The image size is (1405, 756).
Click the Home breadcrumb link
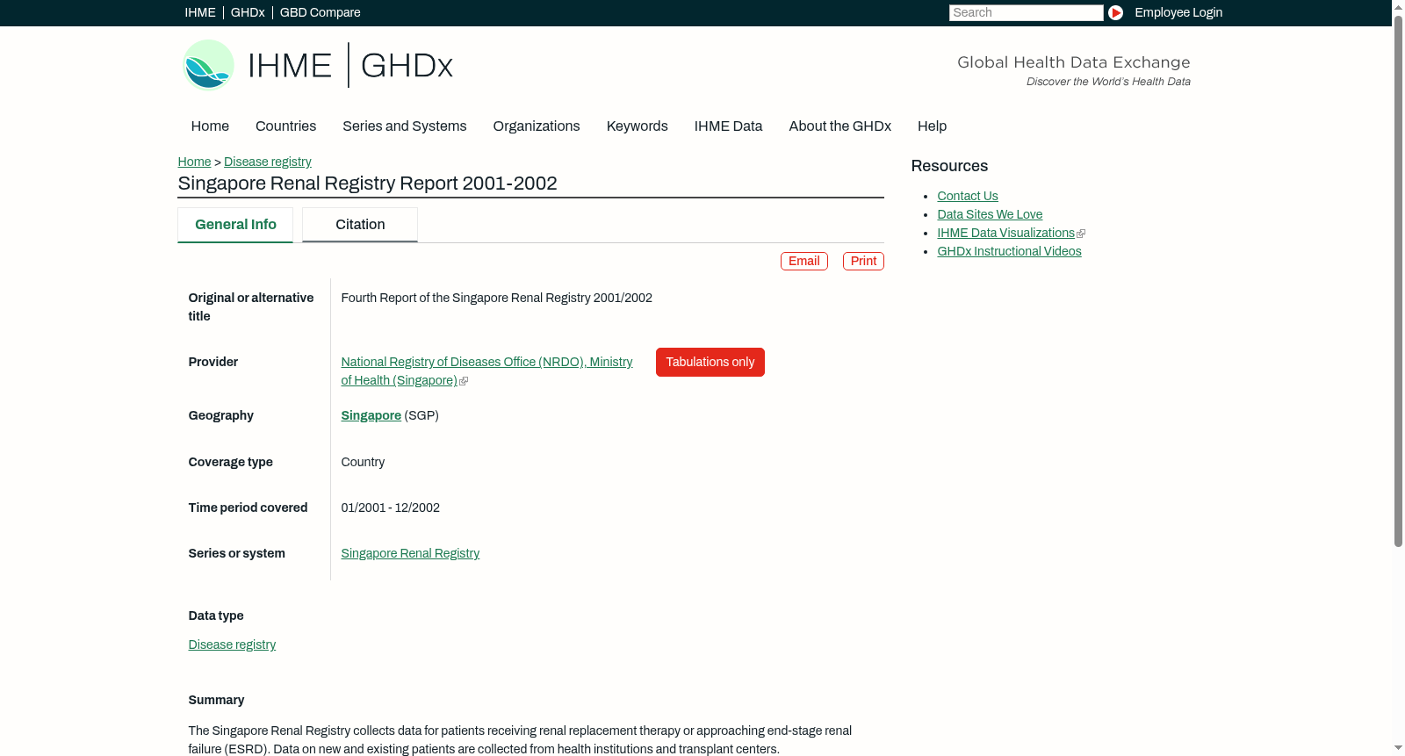click(x=194, y=162)
